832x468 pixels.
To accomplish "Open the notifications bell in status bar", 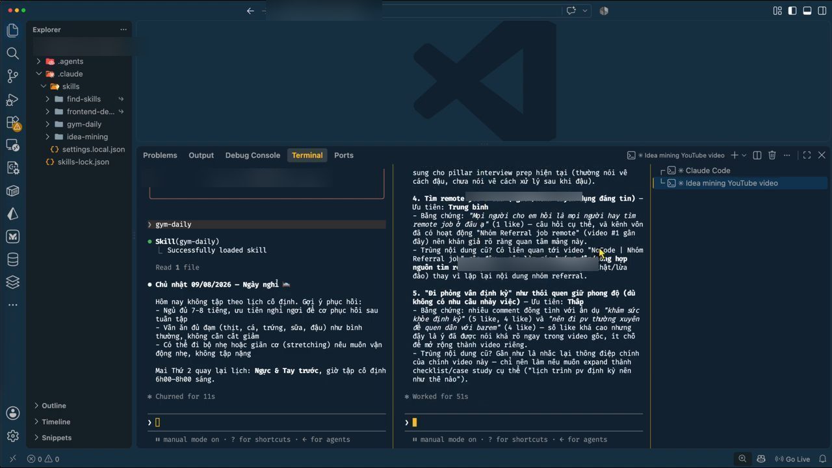I will coord(822,459).
